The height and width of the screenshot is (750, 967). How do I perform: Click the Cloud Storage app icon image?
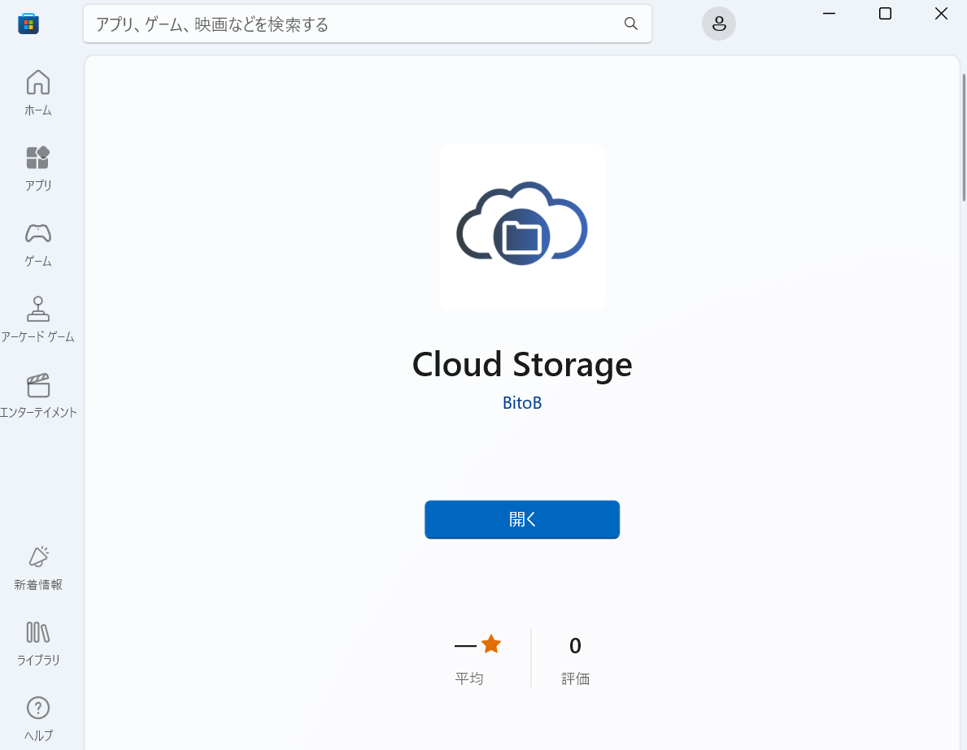(522, 228)
